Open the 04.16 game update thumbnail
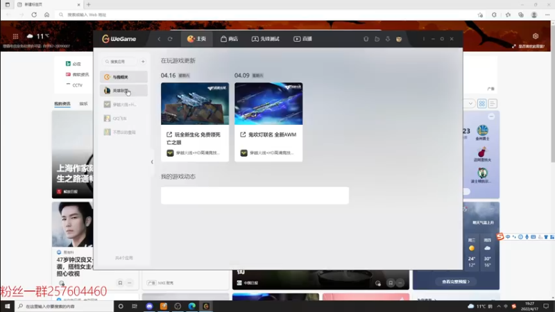 pyautogui.click(x=195, y=103)
